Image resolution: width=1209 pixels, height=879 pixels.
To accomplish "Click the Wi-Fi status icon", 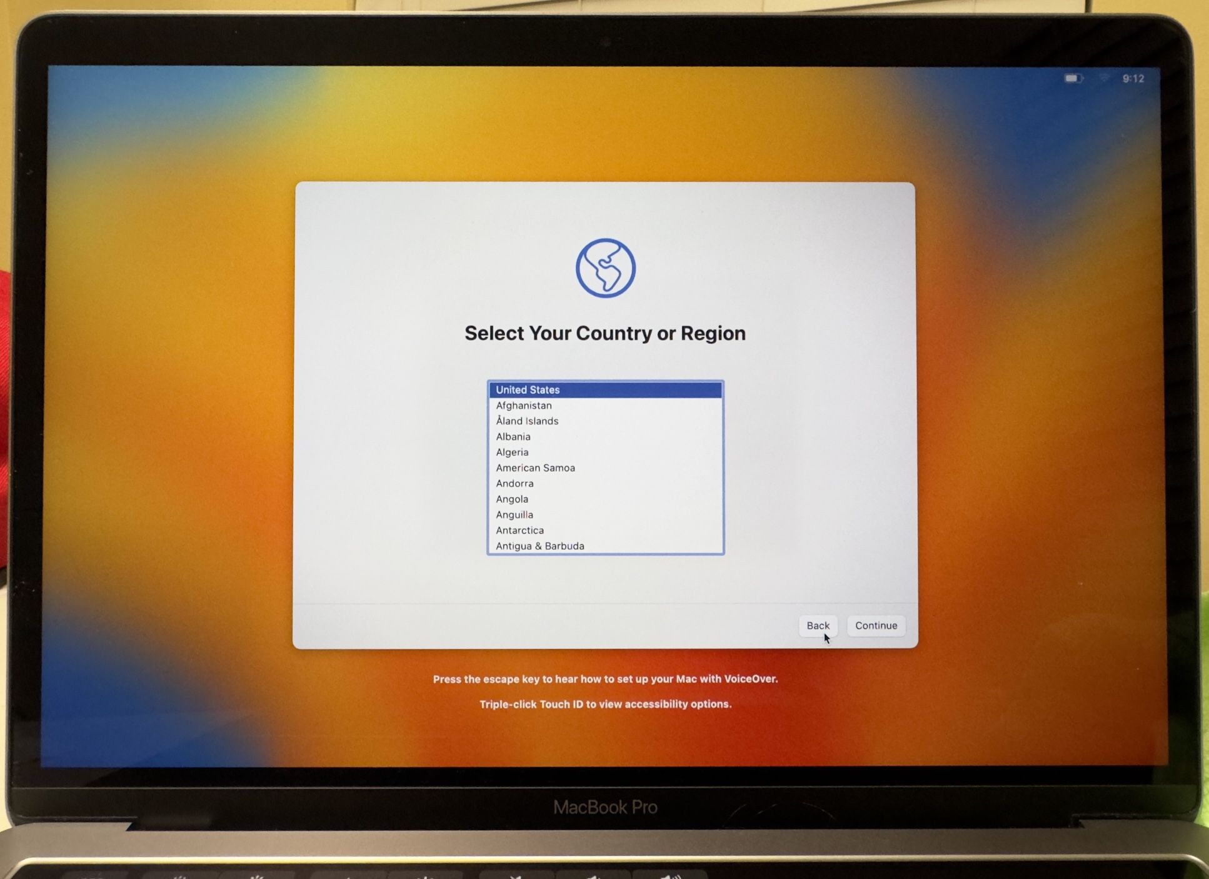I will 1104,78.
